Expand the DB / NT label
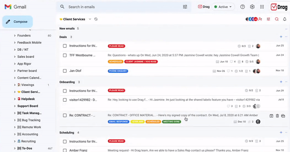 click(x=14, y=50)
